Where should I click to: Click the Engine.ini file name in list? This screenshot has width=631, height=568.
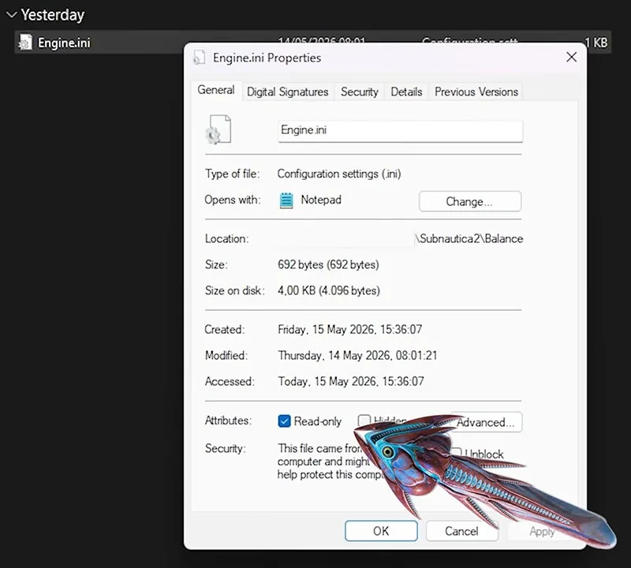(64, 43)
